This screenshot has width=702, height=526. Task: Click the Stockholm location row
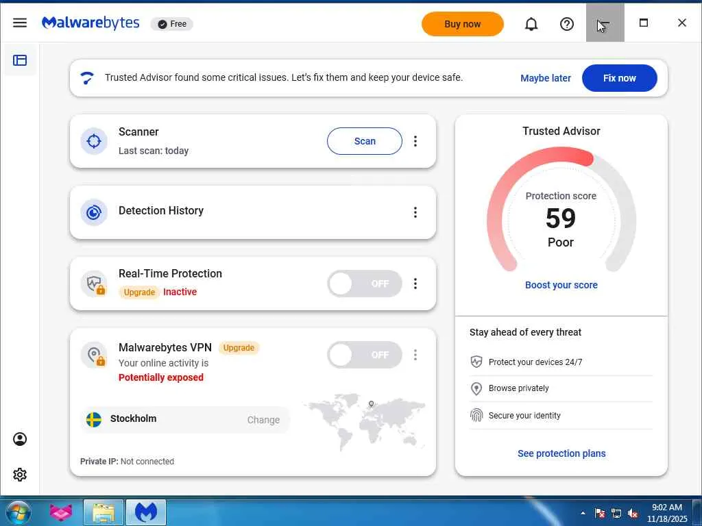point(185,420)
